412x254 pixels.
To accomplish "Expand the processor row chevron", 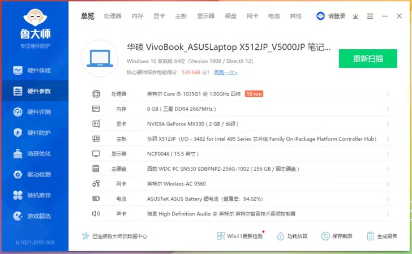I will [388, 94].
